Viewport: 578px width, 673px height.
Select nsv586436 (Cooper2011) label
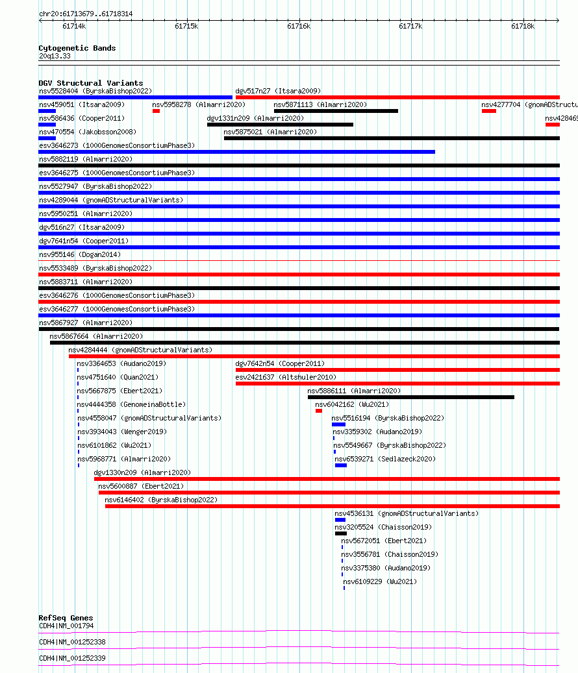[82, 119]
